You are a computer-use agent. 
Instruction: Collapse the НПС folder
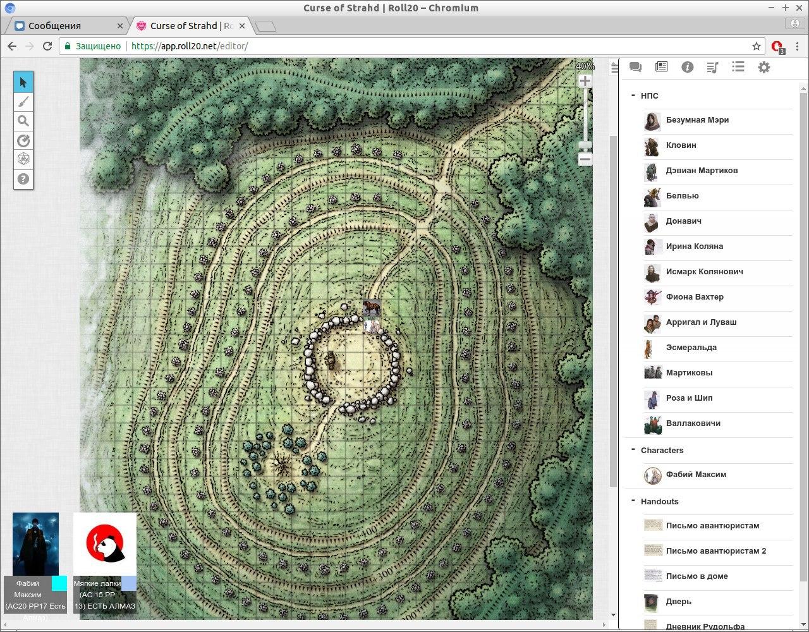633,95
